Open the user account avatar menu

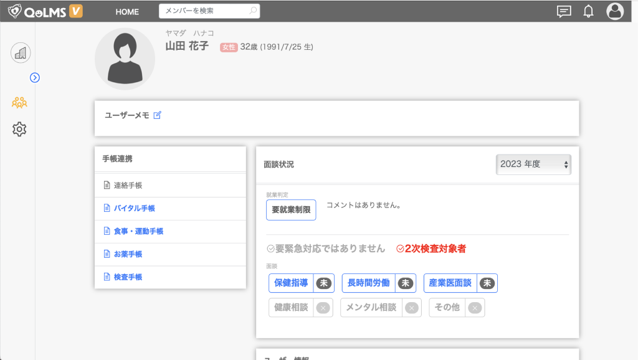point(615,11)
